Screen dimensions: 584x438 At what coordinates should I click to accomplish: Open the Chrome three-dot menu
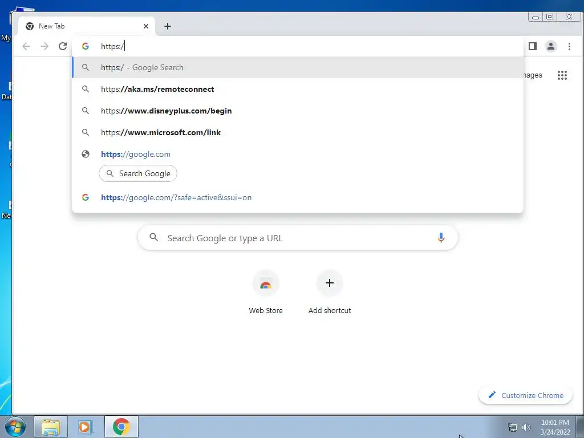pos(569,46)
